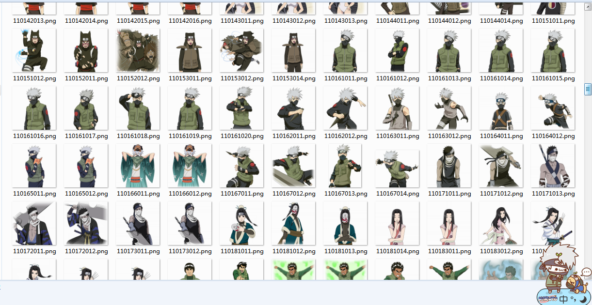Select the image thumbnail of 110153011.png
This screenshot has width=592, height=305.
pos(190,51)
